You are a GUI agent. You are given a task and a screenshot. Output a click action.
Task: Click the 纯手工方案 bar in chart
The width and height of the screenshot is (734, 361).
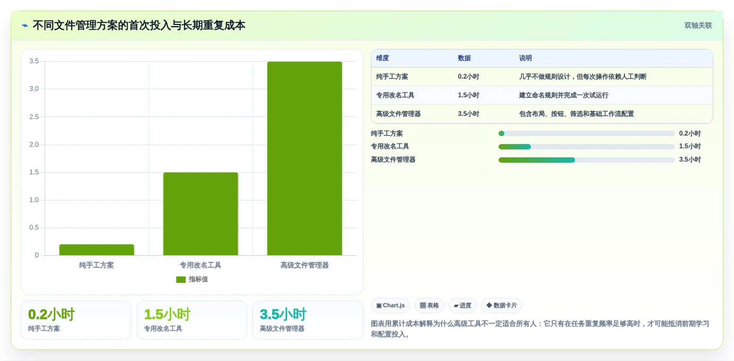[97, 250]
